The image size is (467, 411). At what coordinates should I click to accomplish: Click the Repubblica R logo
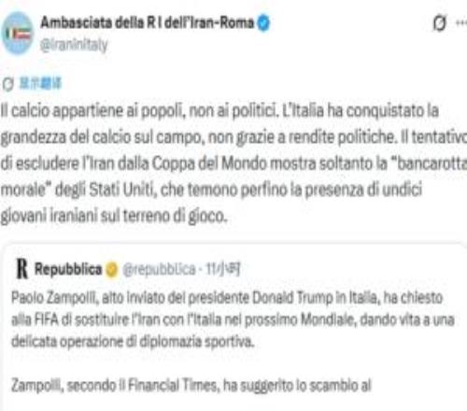coord(21,269)
